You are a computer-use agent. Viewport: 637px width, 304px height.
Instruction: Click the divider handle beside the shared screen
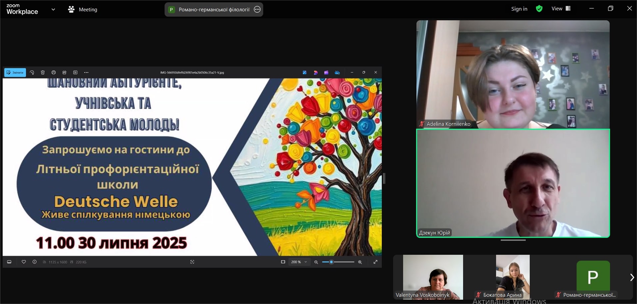click(384, 178)
